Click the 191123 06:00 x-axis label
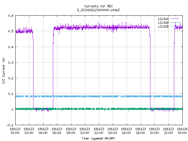Screen dimensions: 188x141 [57, 131]
